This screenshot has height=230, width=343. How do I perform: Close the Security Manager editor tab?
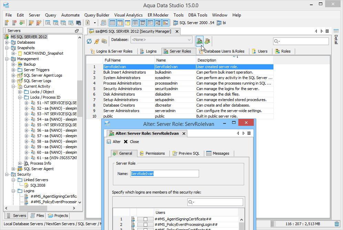pos(177,31)
